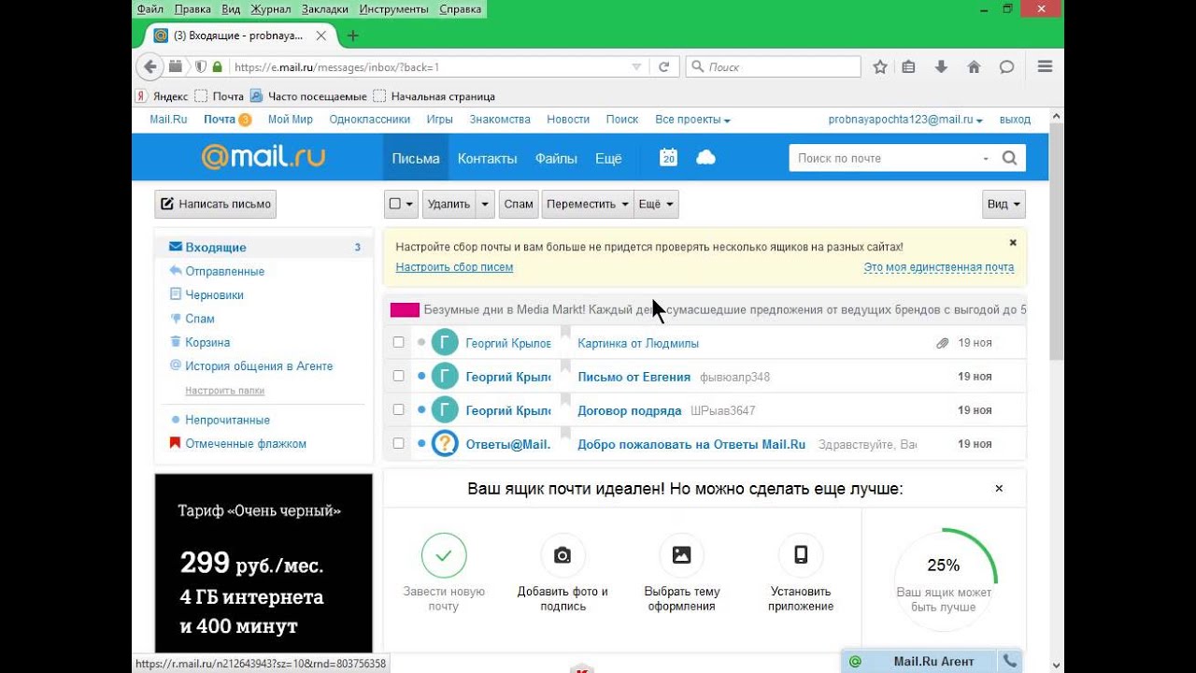Reload the page with the refresh icon
Screen dimensions: 1196x673
[663, 67]
